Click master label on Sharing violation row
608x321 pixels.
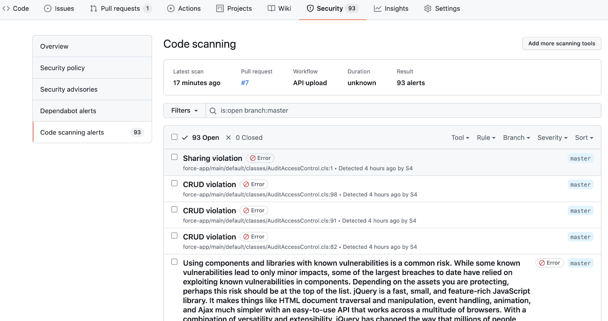580,158
